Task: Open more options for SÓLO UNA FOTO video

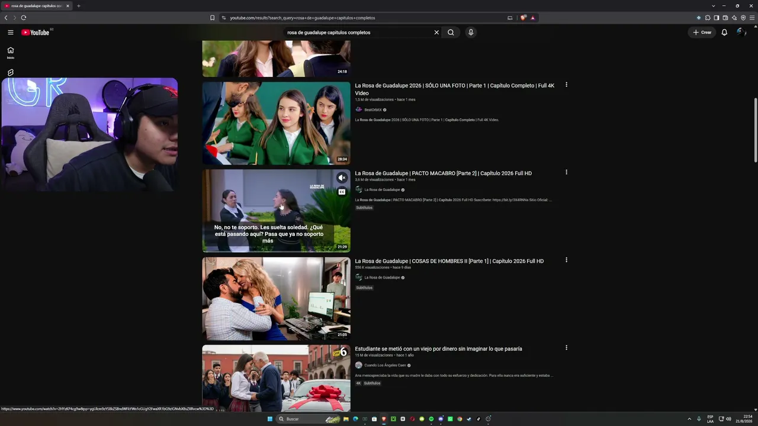Action: click(566, 85)
